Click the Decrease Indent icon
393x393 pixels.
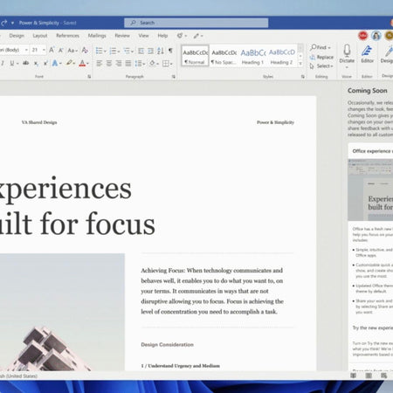[141, 51]
